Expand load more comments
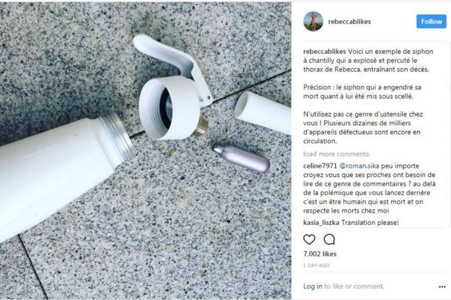The width and height of the screenshot is (451, 300). tap(336, 154)
